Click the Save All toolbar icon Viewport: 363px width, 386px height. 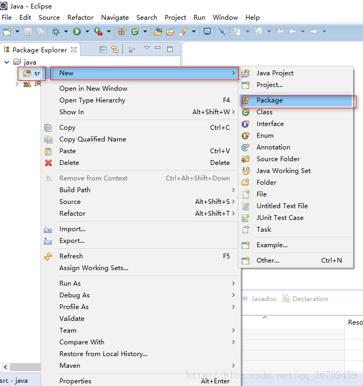coord(40,31)
